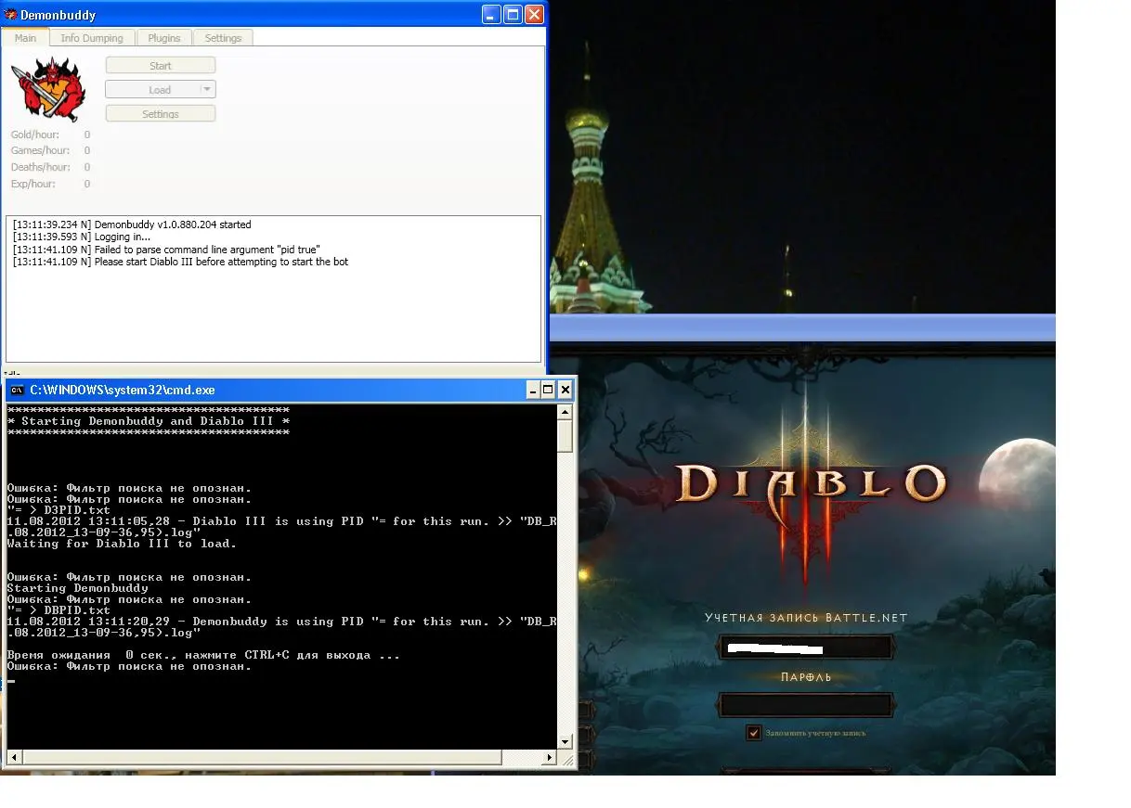Click log line 'Failed to parse command line argument'
The height and width of the screenshot is (808, 1131).
(x=167, y=250)
